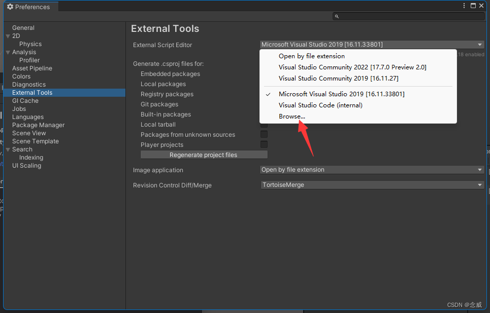This screenshot has width=490, height=313.
Task: Select Visual Studio Code (internal) option
Action: (x=320, y=105)
